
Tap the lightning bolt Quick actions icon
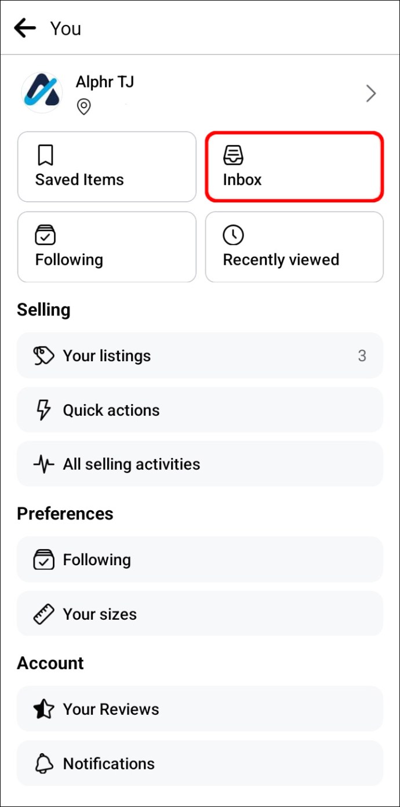click(x=44, y=410)
